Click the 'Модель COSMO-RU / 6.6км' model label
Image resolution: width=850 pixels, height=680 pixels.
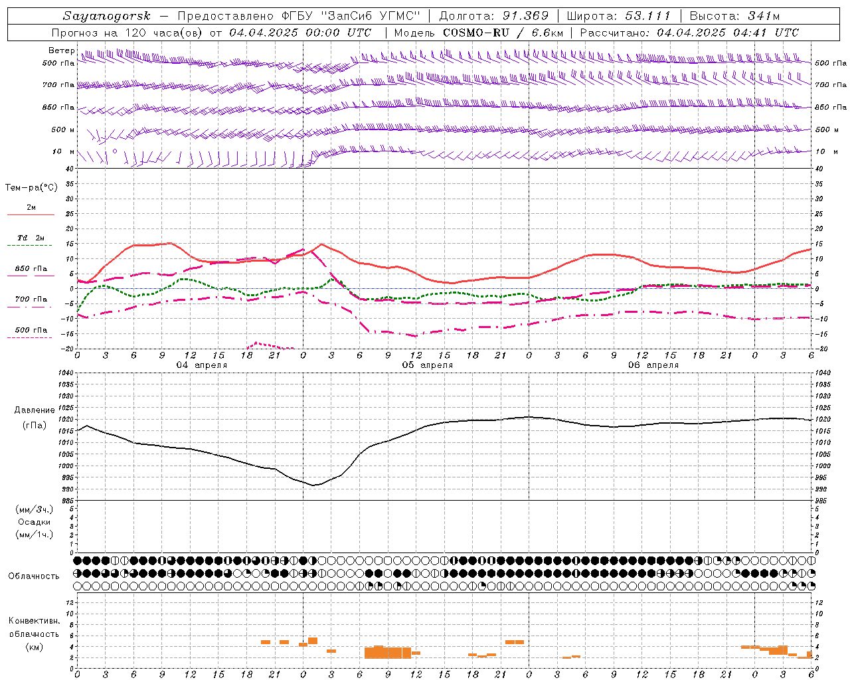(x=478, y=33)
